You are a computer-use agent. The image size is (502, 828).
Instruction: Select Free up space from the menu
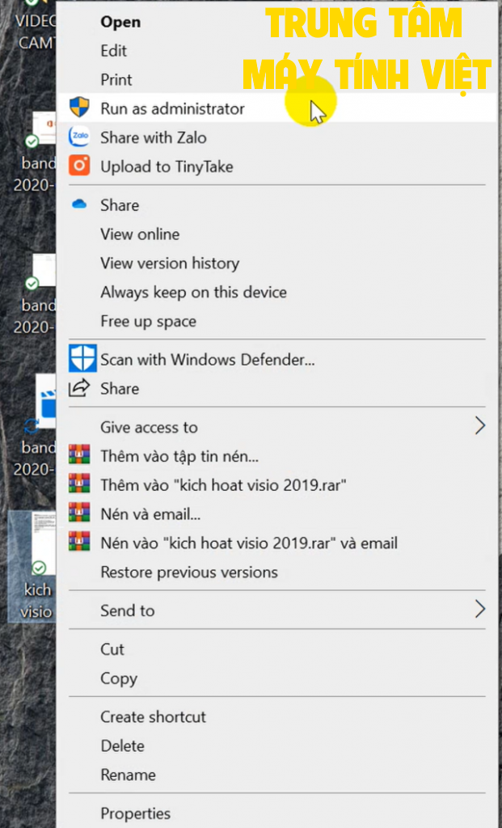(146, 321)
